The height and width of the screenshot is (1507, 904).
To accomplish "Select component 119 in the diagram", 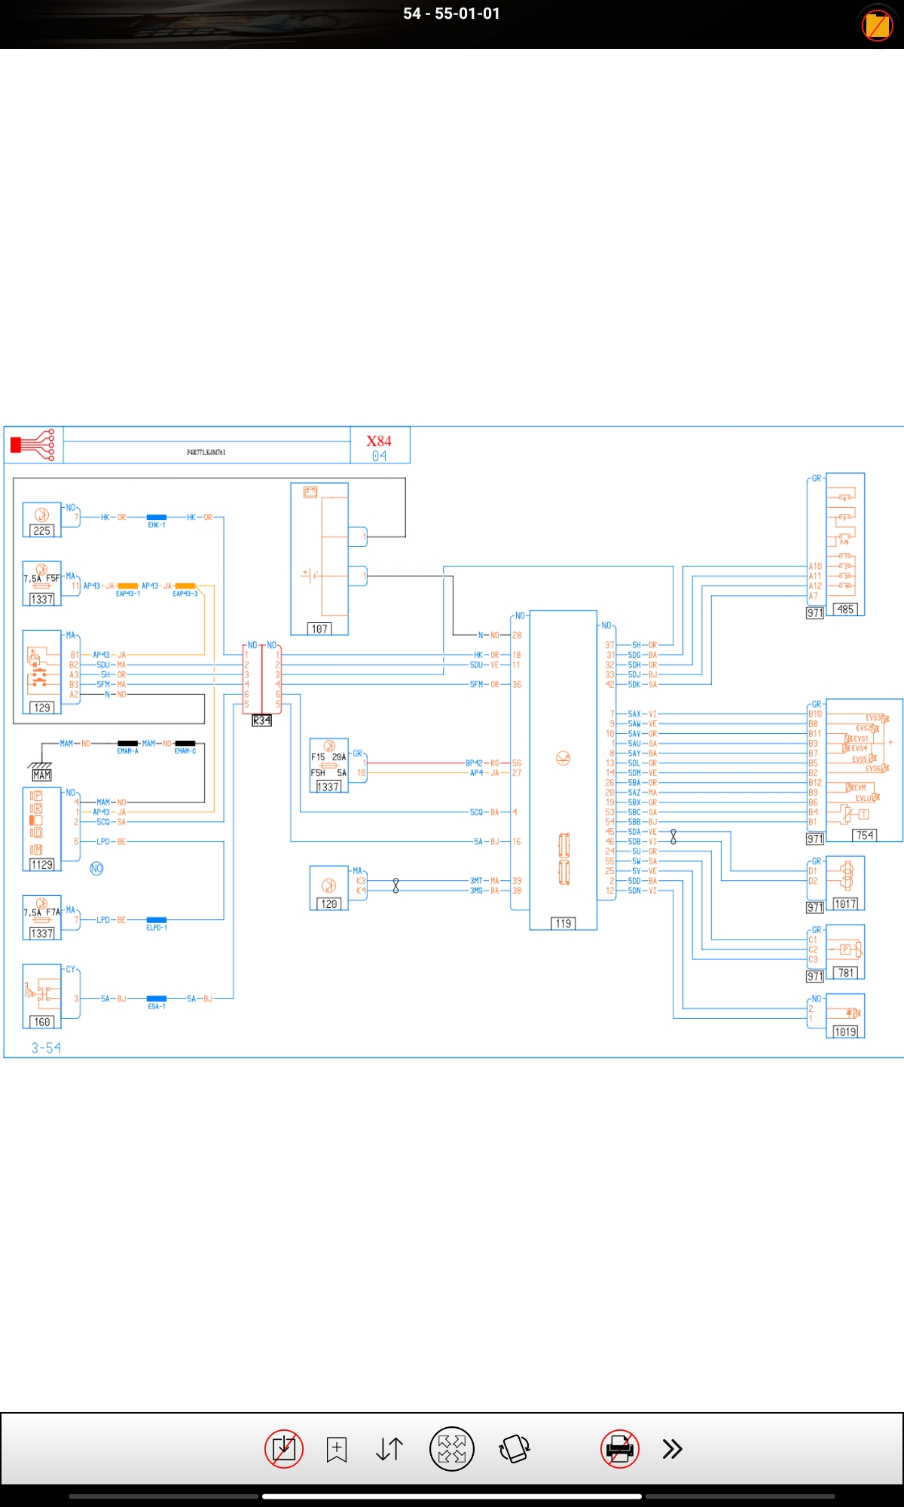I will [563, 923].
